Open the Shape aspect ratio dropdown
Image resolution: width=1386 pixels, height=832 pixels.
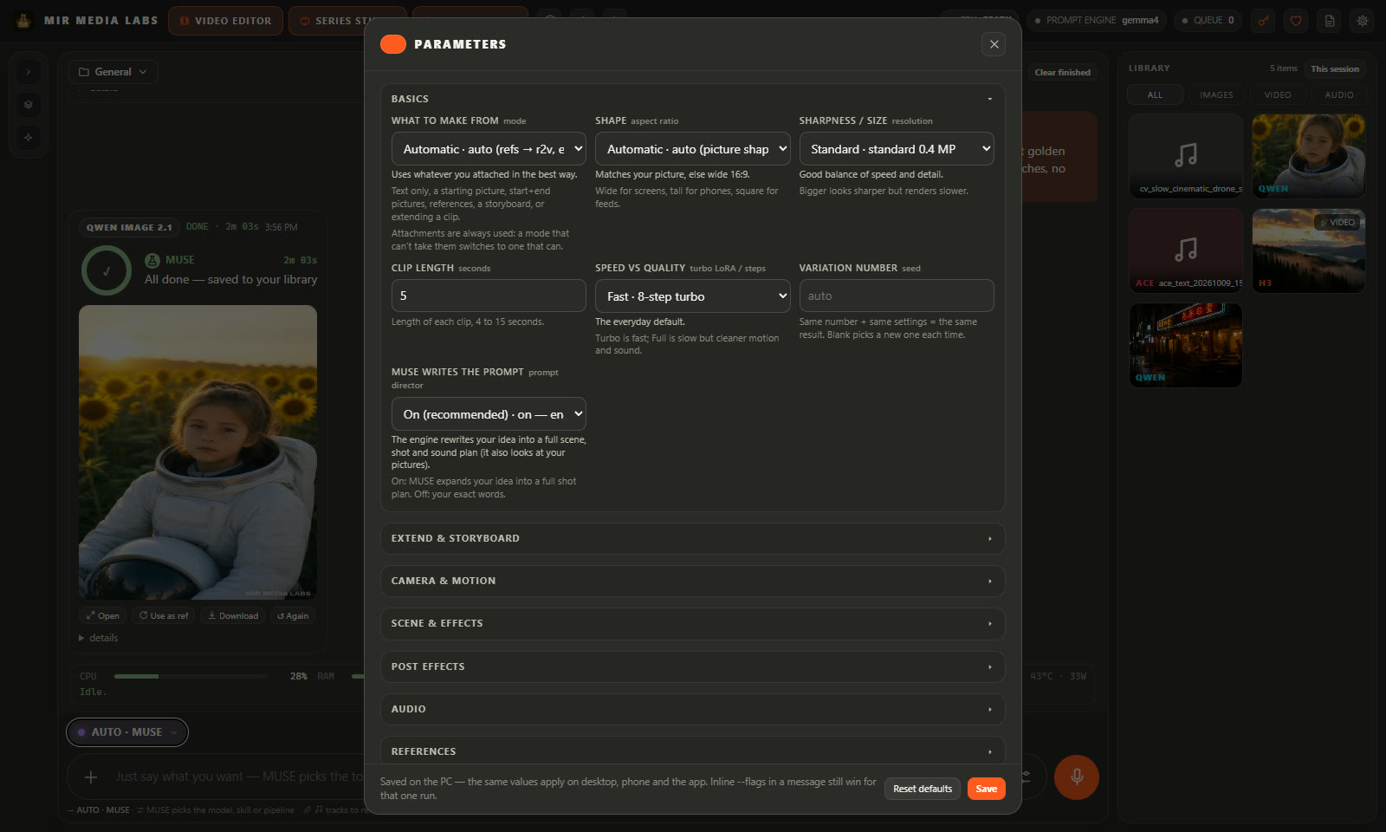click(x=692, y=149)
